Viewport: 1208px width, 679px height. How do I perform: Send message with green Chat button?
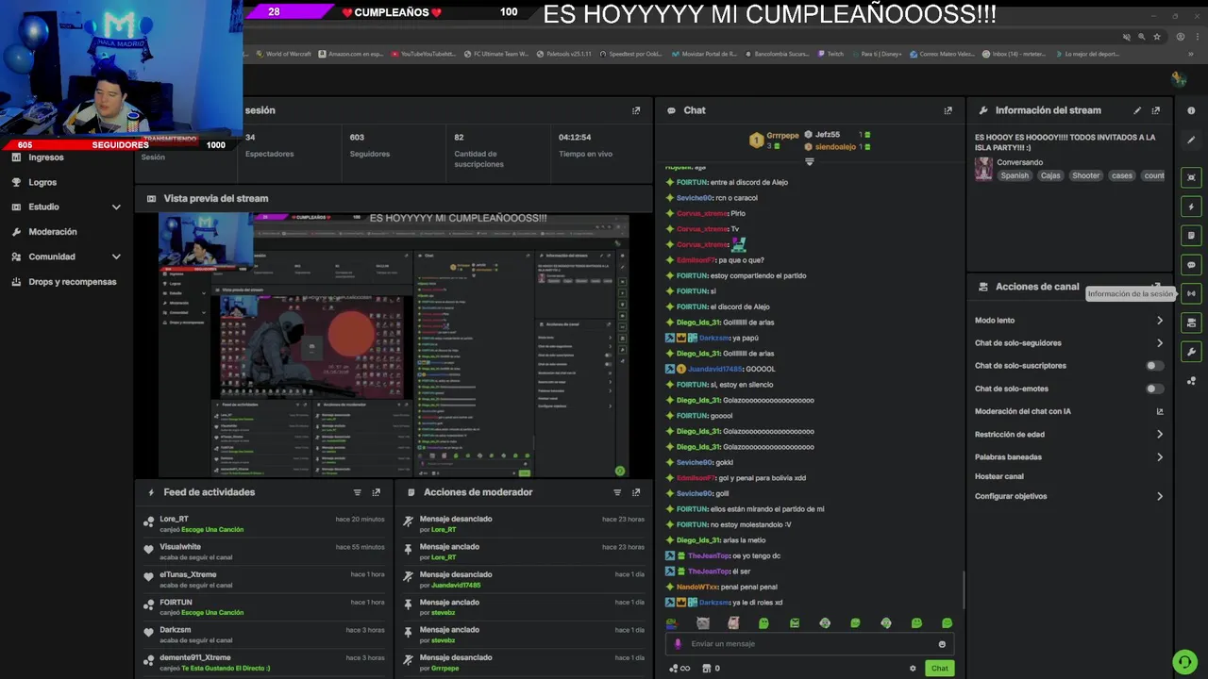pyautogui.click(x=940, y=669)
